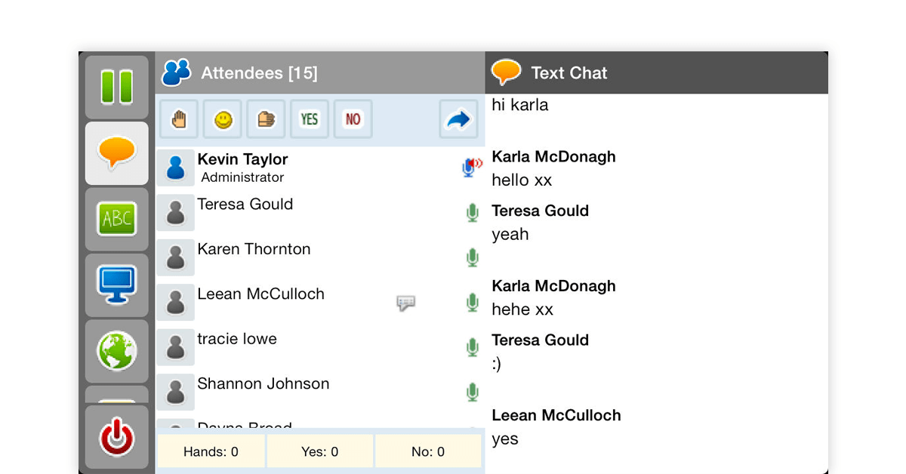
Task: Open the orange text chat sidebar icon
Action: click(116, 153)
